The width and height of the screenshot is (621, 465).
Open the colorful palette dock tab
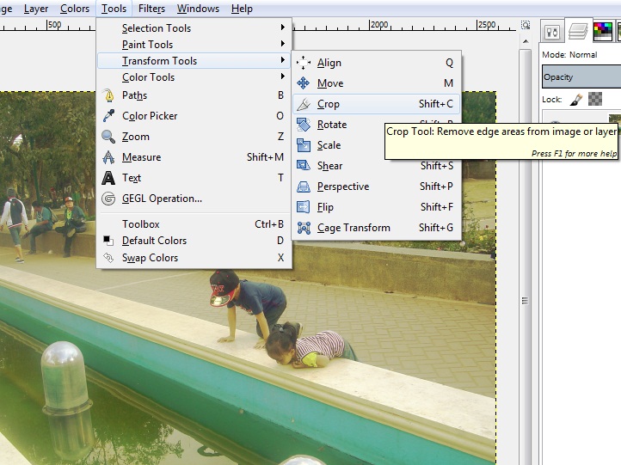coord(603,31)
